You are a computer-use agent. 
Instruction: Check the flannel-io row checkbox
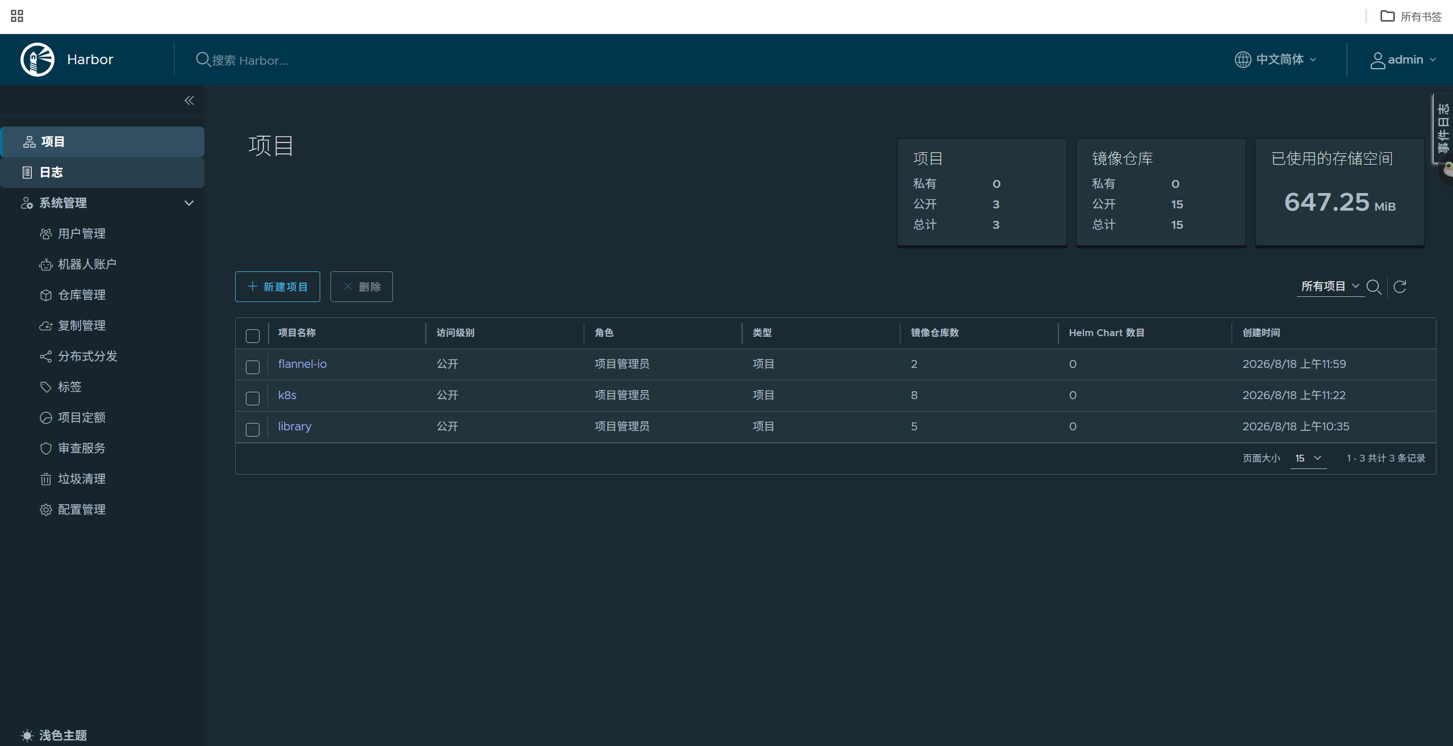pos(253,367)
